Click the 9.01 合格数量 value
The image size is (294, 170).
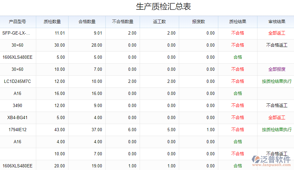click(x=98, y=33)
